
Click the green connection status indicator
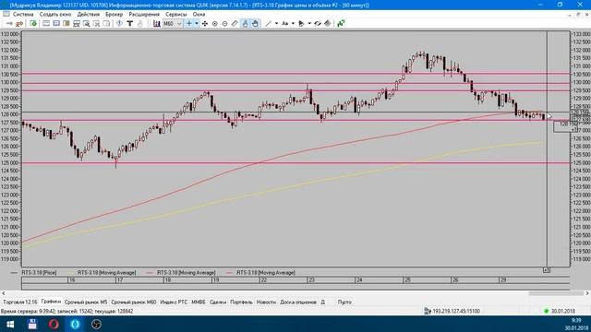[546, 312]
